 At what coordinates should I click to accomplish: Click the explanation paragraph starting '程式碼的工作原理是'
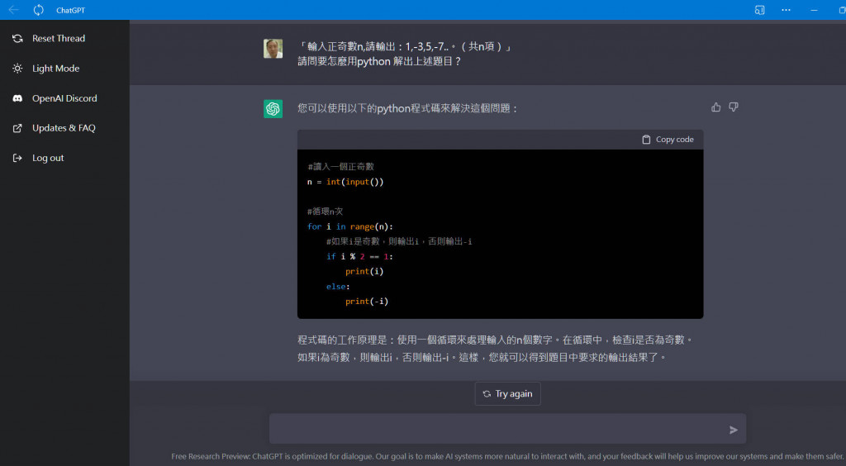(x=496, y=349)
